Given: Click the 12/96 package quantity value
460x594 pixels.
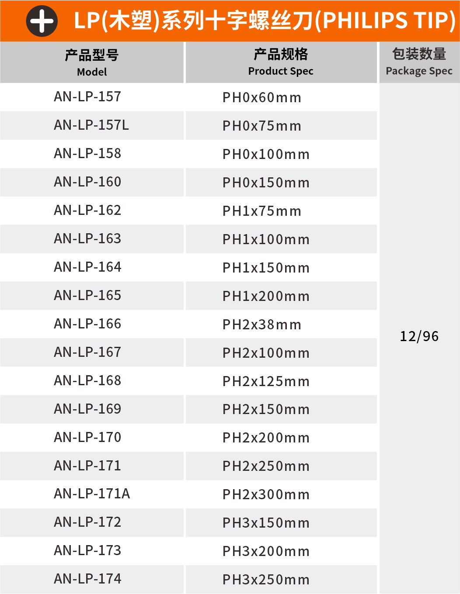Looking at the screenshot, I should 419,336.
